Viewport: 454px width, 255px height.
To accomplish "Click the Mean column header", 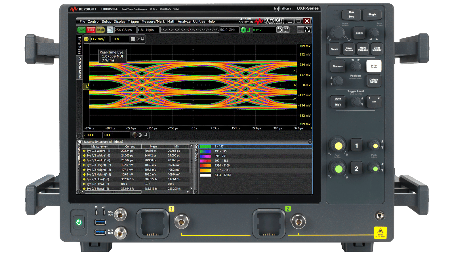I will (153, 146).
